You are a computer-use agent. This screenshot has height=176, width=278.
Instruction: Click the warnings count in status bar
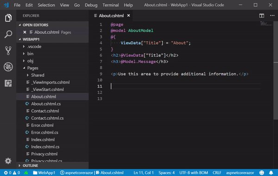pyautogui.click(x=16, y=173)
